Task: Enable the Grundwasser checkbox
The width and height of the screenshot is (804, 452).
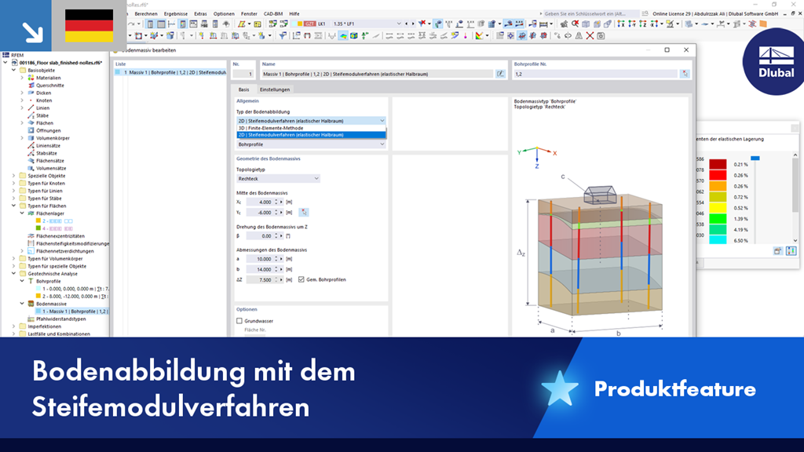Action: click(239, 321)
